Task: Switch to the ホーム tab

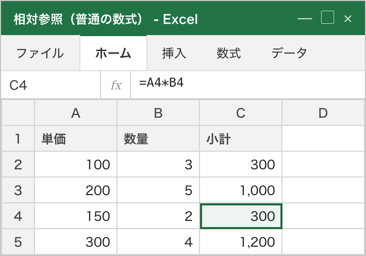Action: pos(113,53)
